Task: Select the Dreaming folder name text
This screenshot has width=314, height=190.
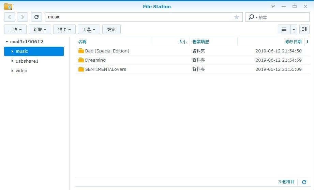Action: point(95,60)
